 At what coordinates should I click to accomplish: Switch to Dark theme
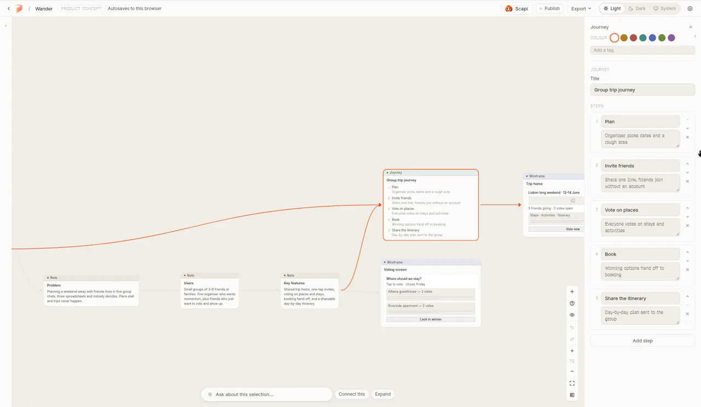(x=637, y=9)
